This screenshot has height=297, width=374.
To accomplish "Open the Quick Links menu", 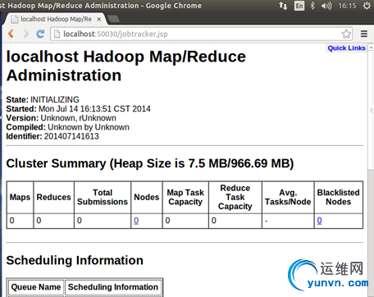I will 346,48.
